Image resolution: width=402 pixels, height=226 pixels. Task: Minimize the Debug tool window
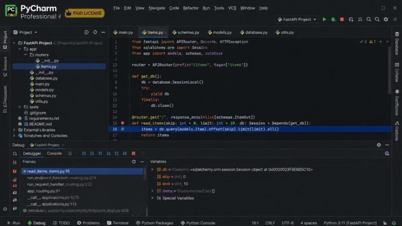click(387, 145)
